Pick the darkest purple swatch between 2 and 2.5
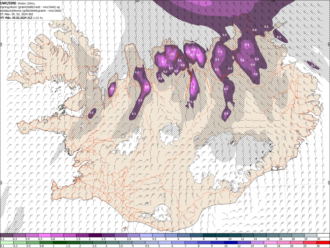 pos(95,235)
